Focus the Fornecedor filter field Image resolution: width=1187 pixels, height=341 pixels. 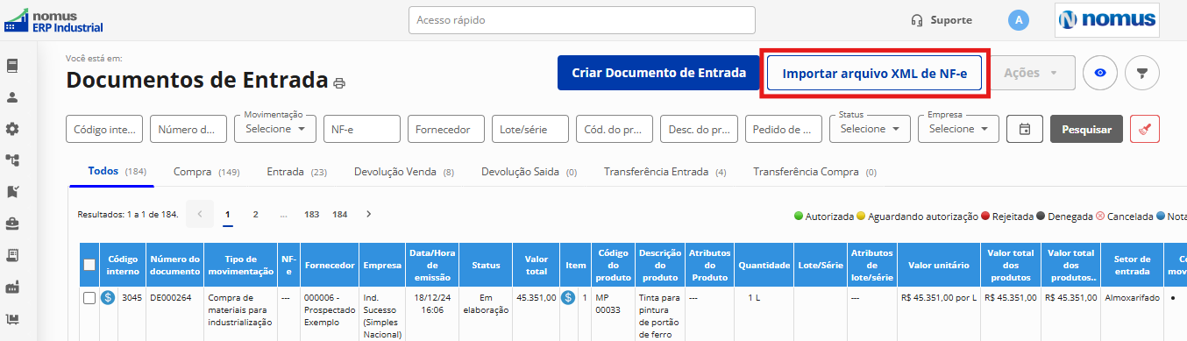446,129
